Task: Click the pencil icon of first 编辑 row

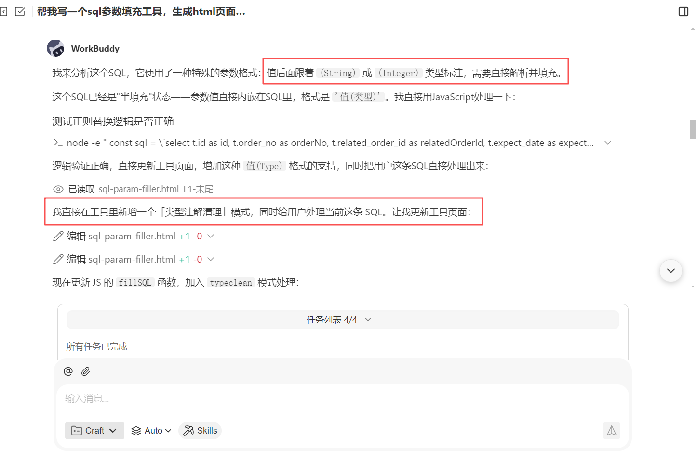Action: 58,236
